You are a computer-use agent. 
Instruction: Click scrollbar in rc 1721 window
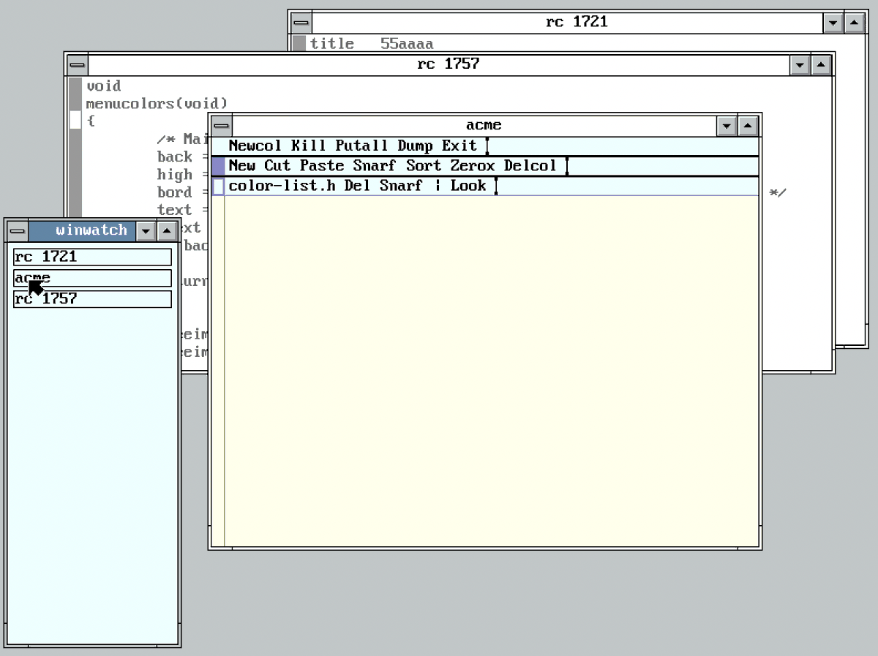[299, 43]
